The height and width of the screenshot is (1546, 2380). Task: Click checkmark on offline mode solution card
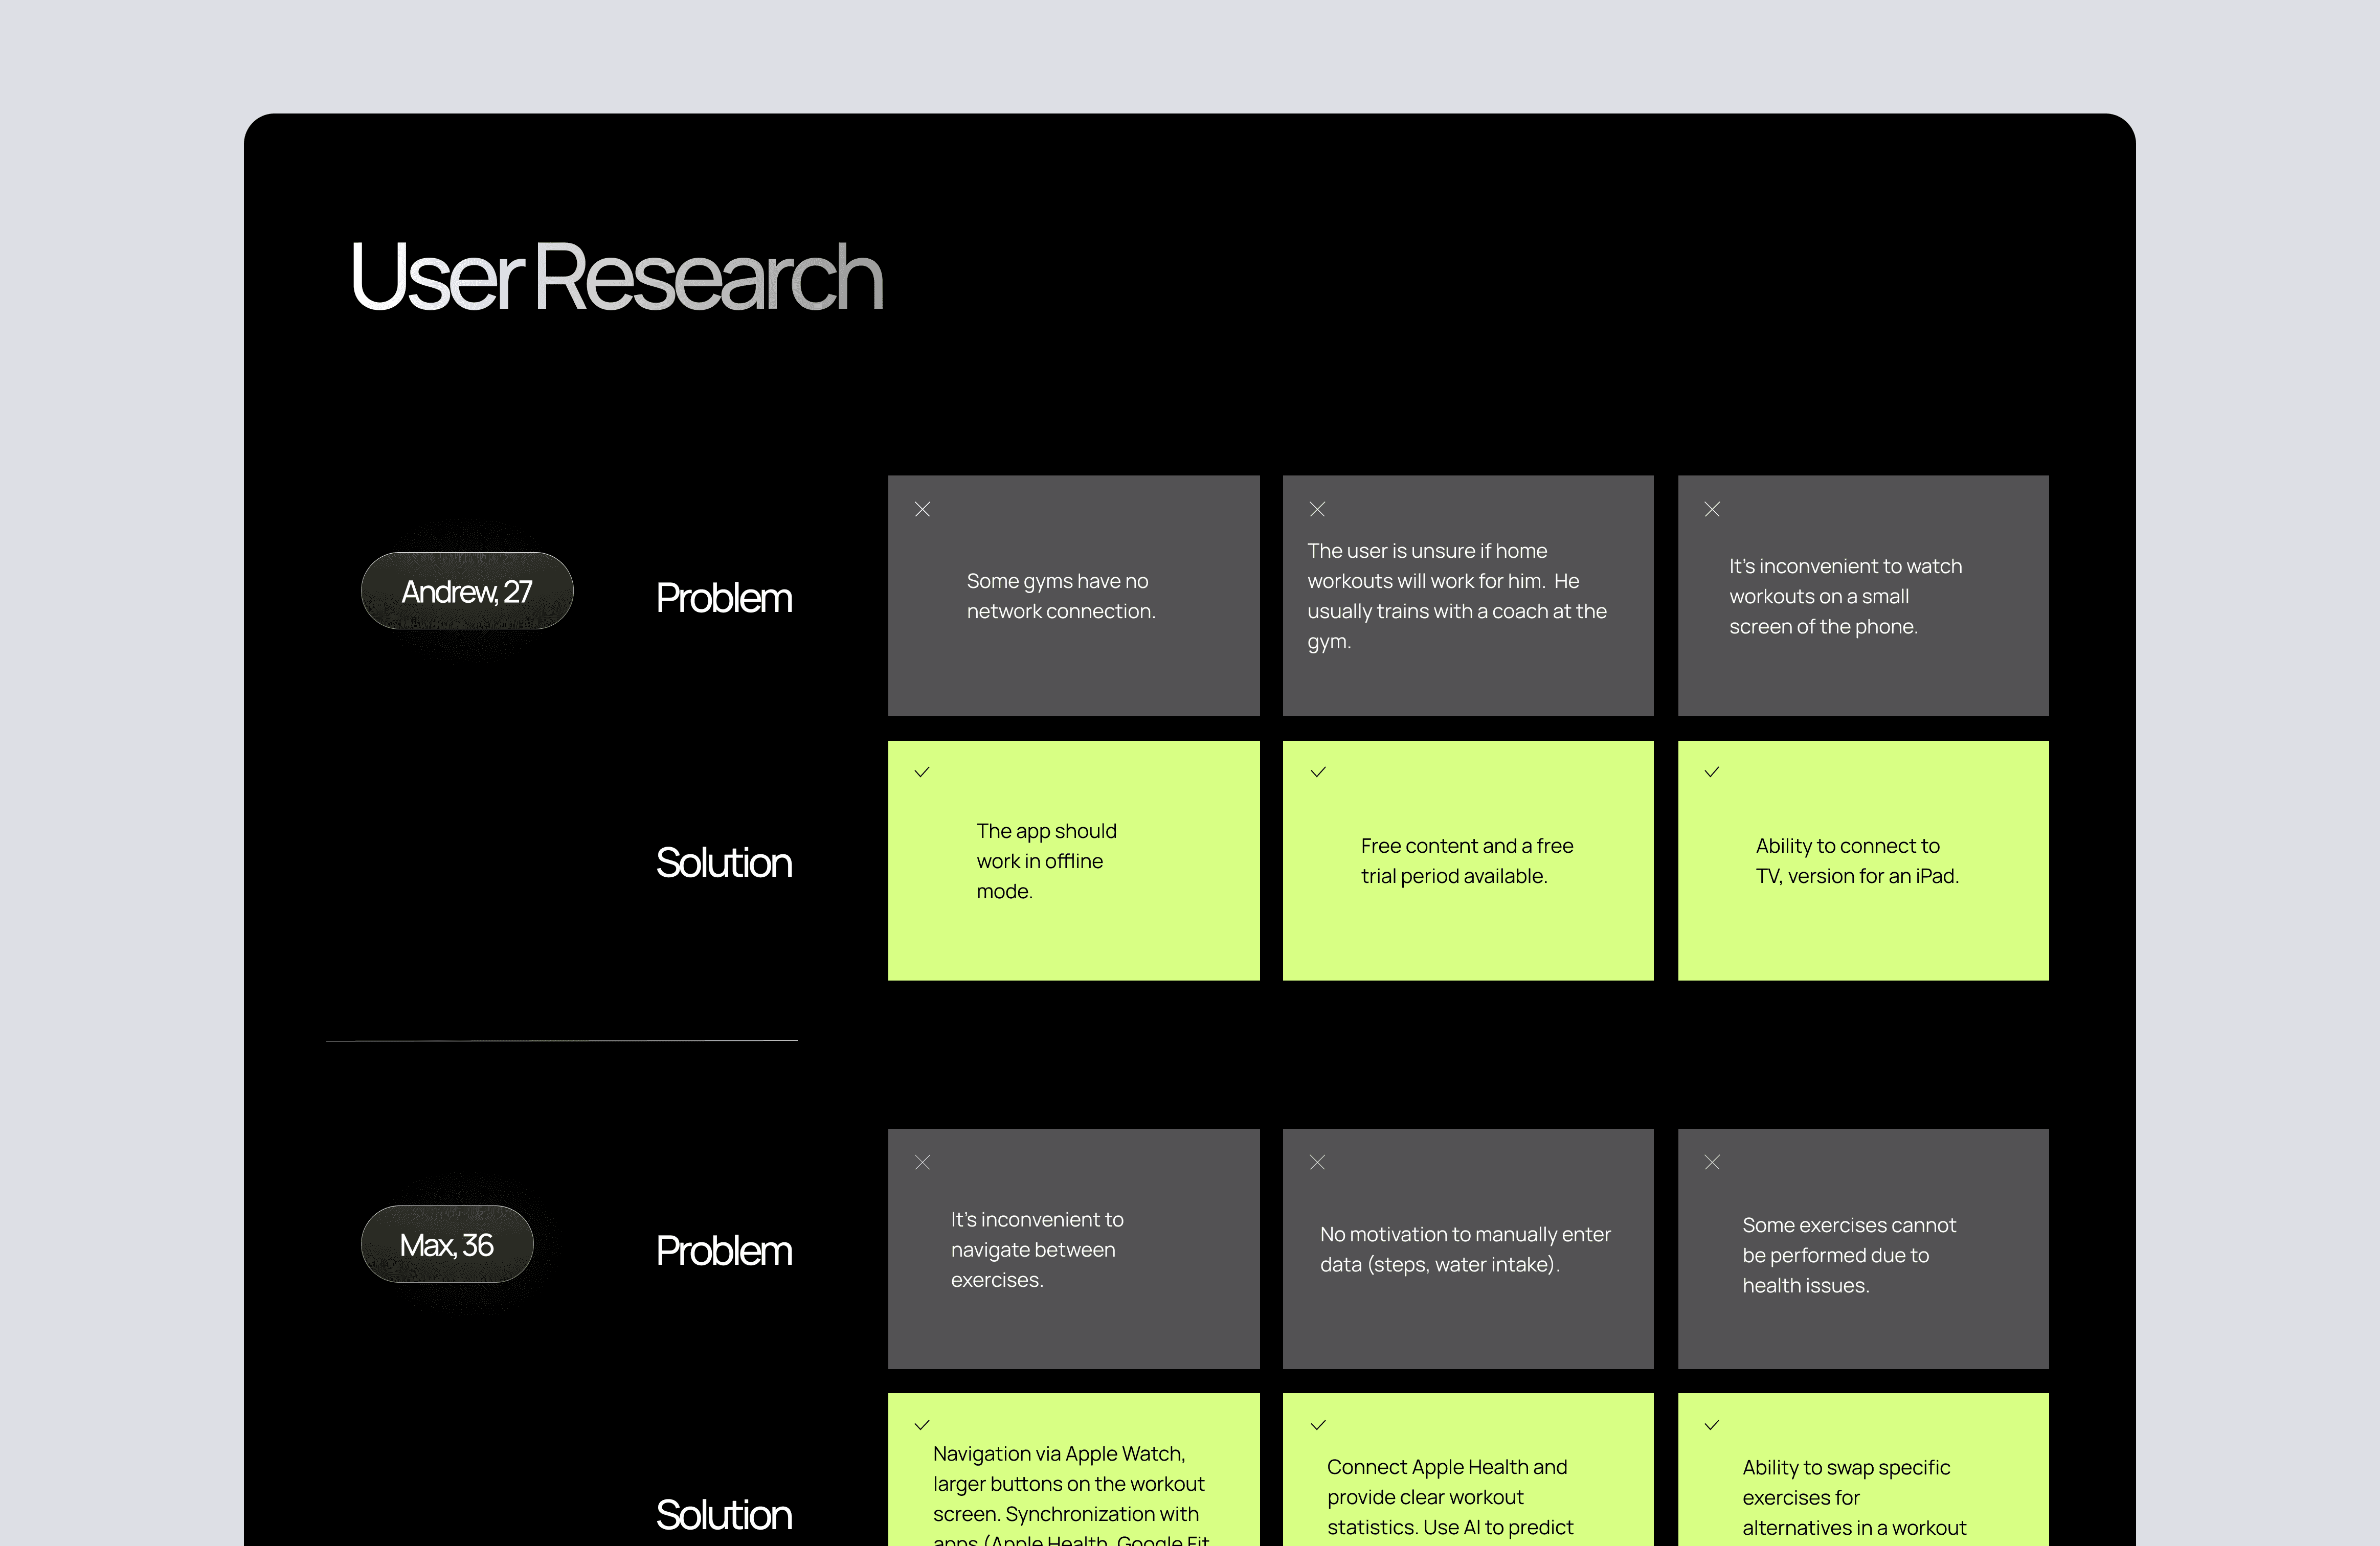922,772
